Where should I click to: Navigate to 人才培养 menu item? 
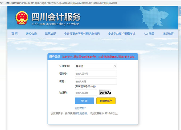click(149, 34)
